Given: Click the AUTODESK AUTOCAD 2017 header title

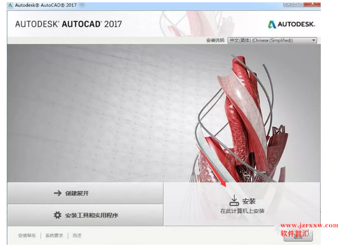Looking at the screenshot, I should tap(69, 24).
